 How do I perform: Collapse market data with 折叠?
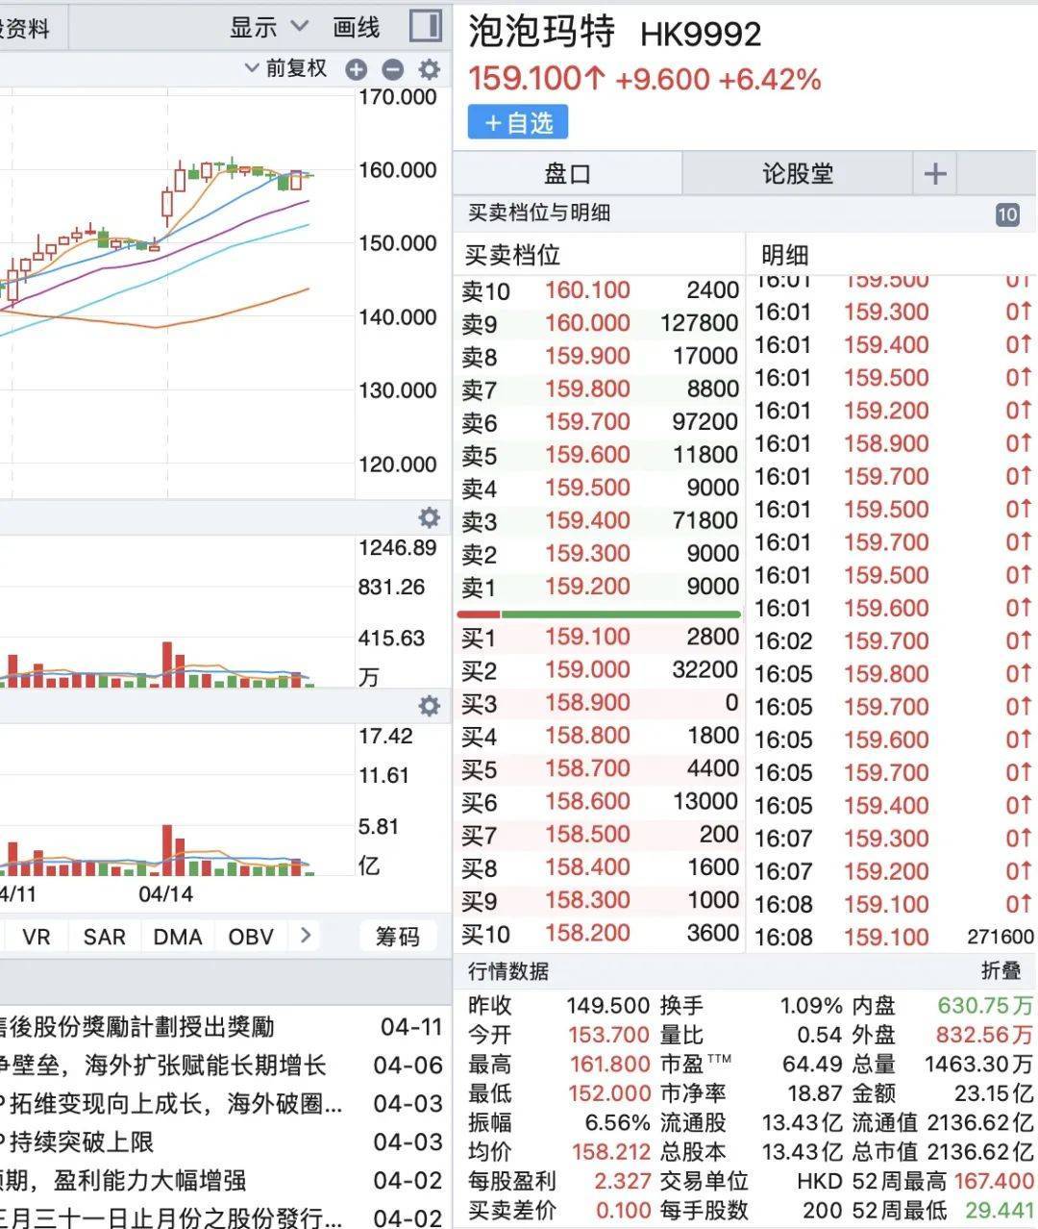pos(1001,971)
